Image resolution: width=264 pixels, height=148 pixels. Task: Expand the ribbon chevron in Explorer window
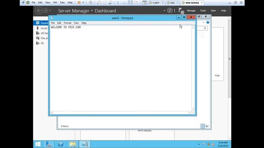coord(203,22)
